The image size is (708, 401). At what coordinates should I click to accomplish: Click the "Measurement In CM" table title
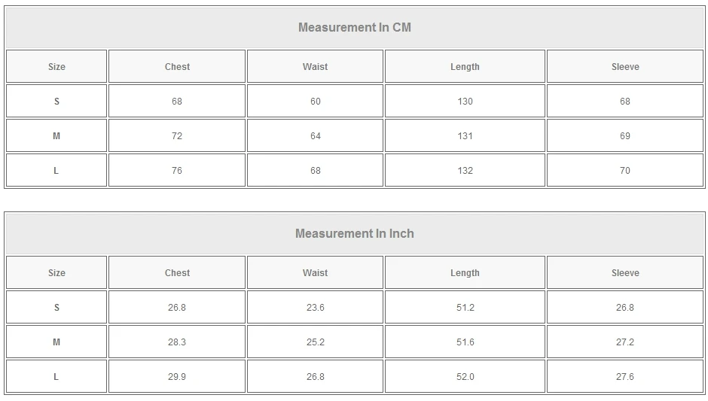point(354,28)
